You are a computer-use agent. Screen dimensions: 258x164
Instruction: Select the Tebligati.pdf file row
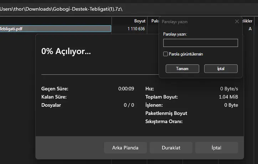53,29
